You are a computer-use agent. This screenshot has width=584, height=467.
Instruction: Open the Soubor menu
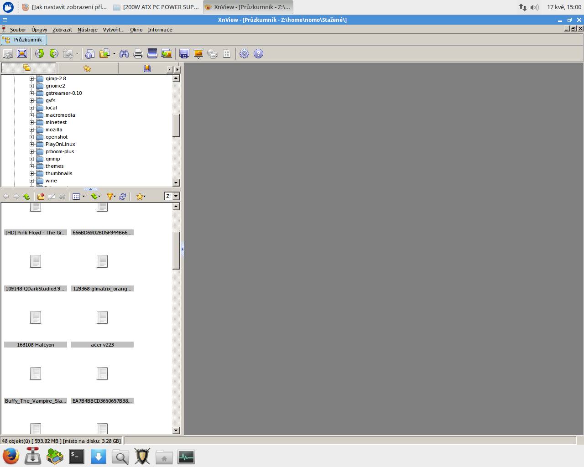[x=18, y=30]
